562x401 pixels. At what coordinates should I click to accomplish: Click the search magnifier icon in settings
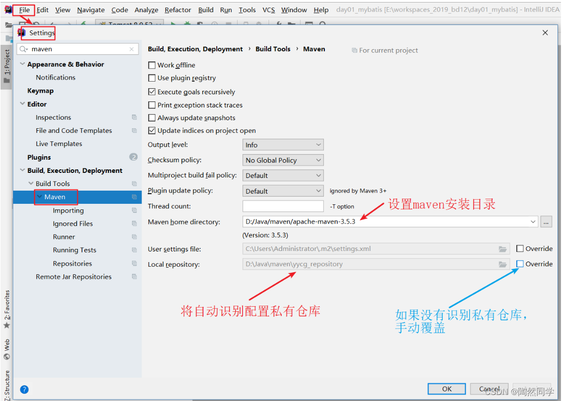[x=24, y=49]
